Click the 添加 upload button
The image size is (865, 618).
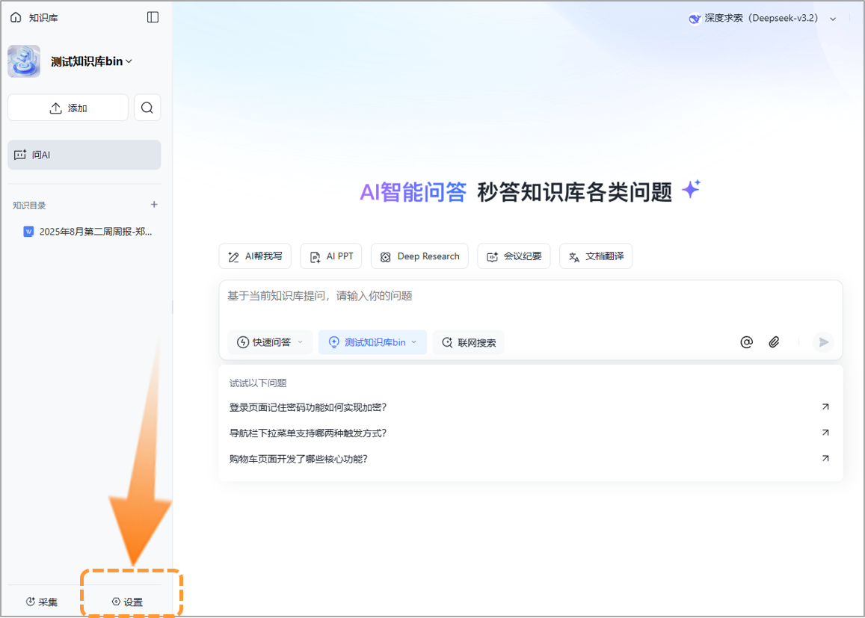(67, 107)
